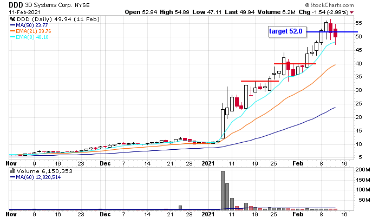Viewport: 379px width, 219px height.
Task: Click the 11-Feb-2021 date under the ticker
Action: pos(25,12)
